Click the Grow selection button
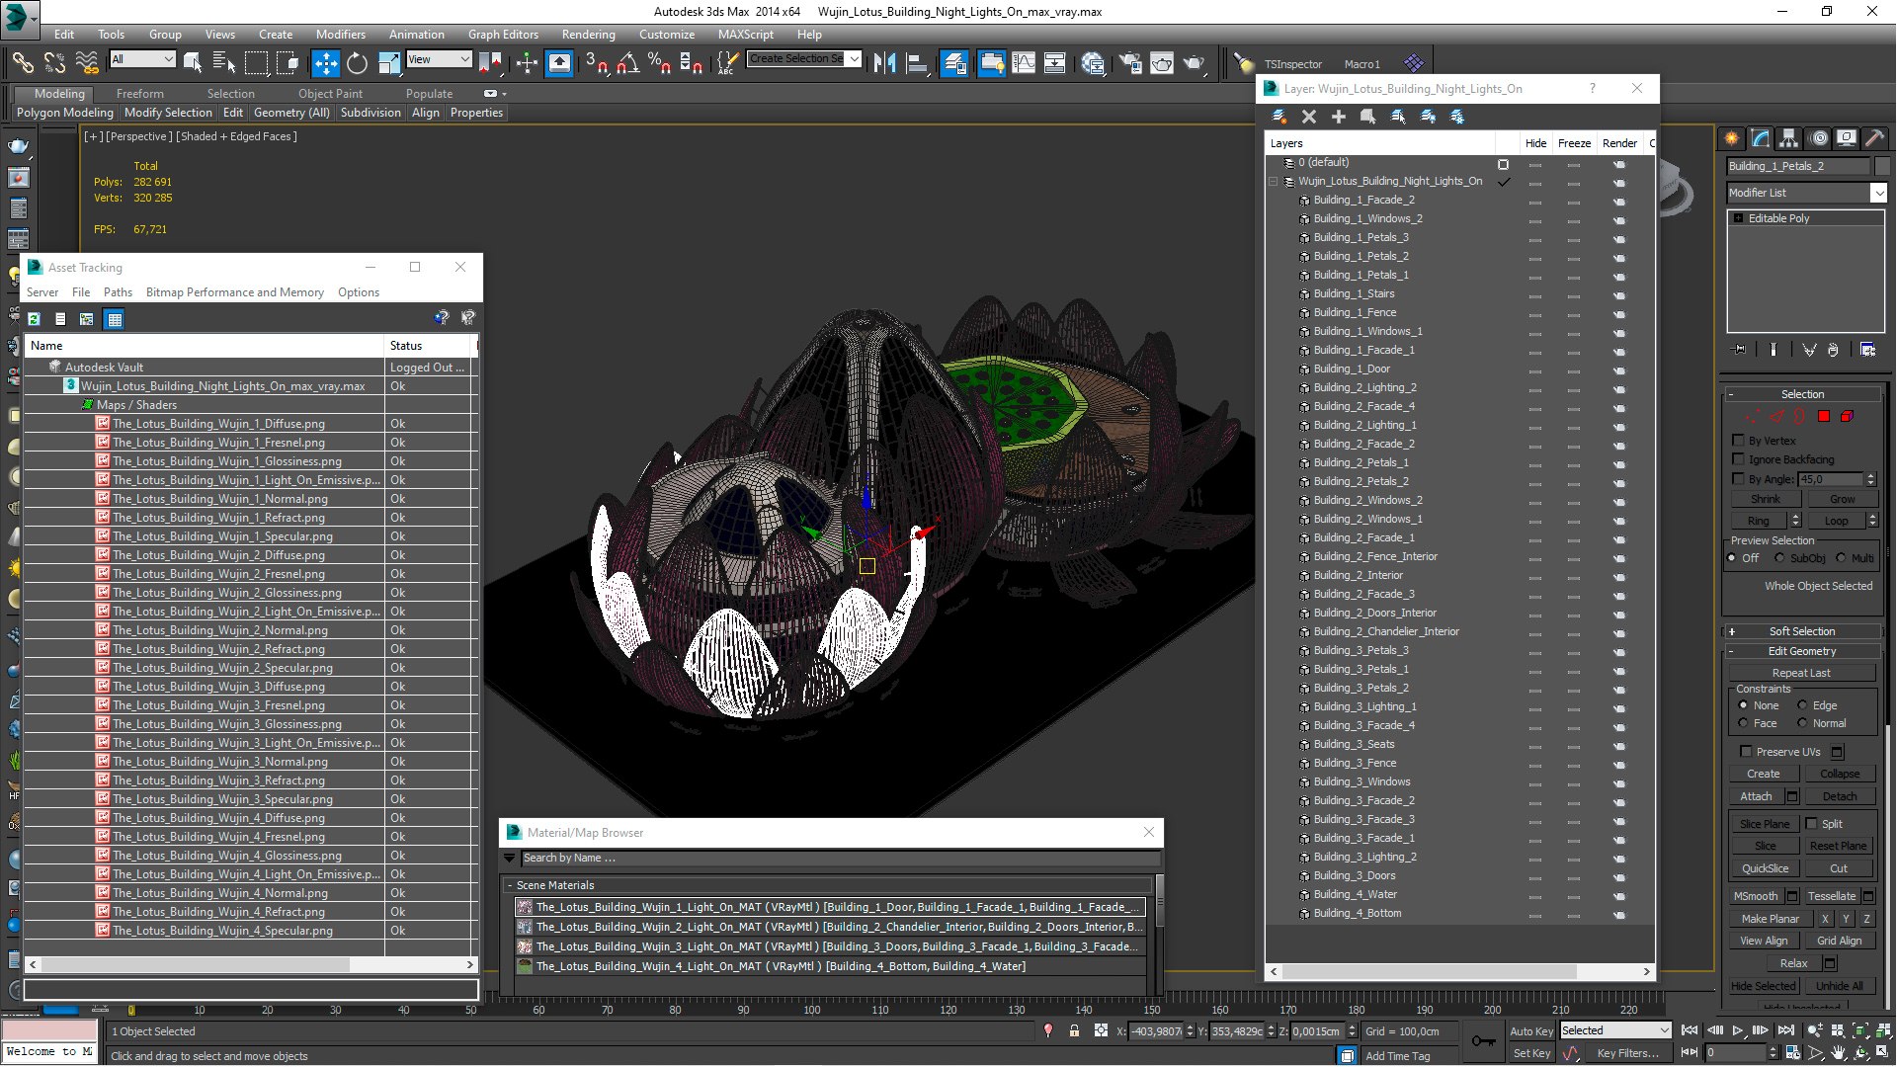Viewport: 1897px width, 1067px height. click(1842, 499)
